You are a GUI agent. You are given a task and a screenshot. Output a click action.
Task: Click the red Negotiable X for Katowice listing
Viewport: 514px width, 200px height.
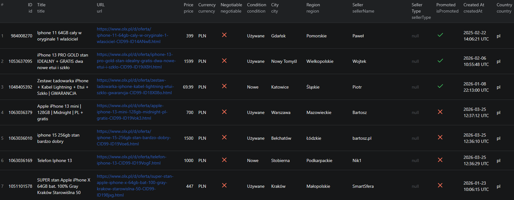224,86
